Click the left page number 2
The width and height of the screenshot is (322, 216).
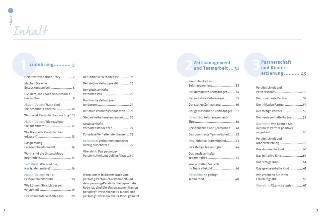click(x=5, y=210)
